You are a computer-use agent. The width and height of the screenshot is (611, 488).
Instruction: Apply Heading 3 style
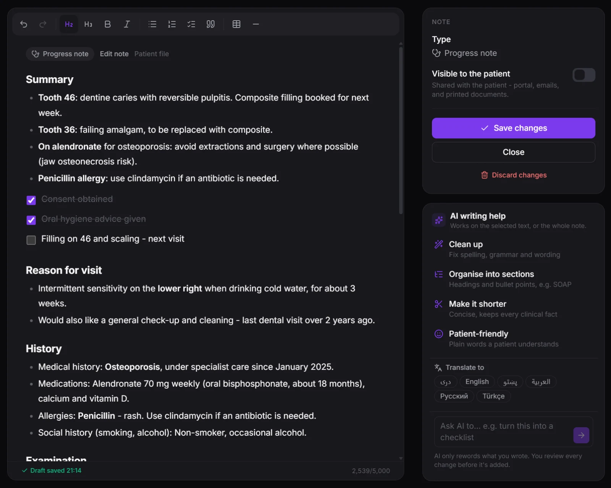pos(88,24)
